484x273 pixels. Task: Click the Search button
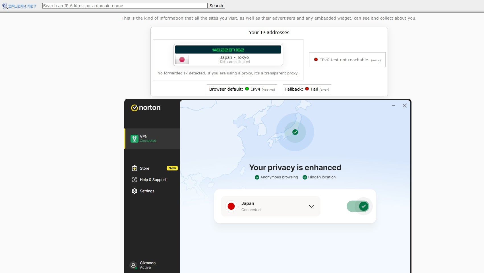click(x=216, y=5)
